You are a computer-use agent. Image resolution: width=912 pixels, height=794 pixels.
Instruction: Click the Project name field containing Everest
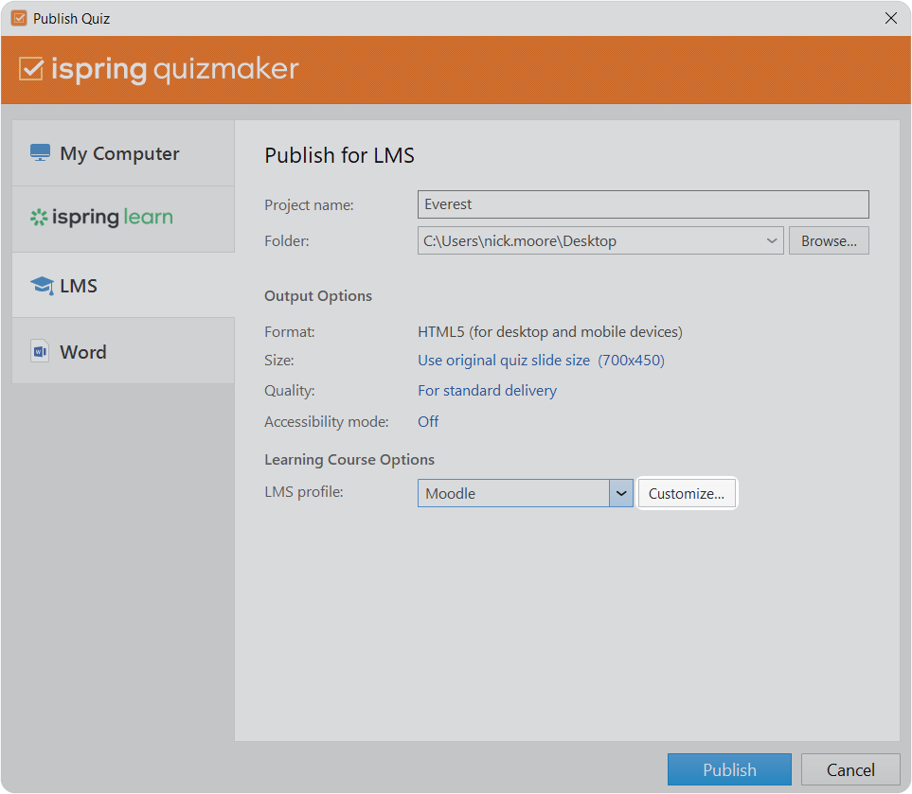click(x=643, y=204)
